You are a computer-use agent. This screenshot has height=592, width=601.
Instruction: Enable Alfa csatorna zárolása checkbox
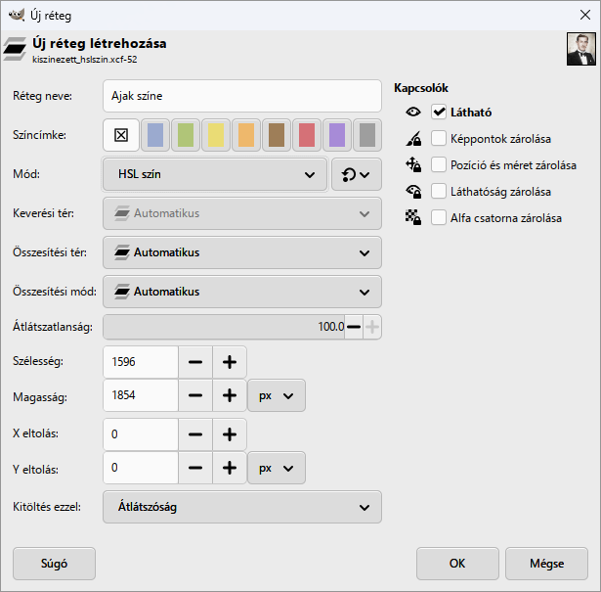tap(439, 217)
